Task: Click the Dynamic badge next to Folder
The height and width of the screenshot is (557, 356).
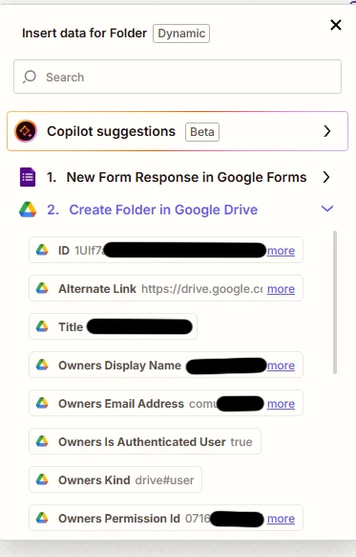Action: point(181,33)
